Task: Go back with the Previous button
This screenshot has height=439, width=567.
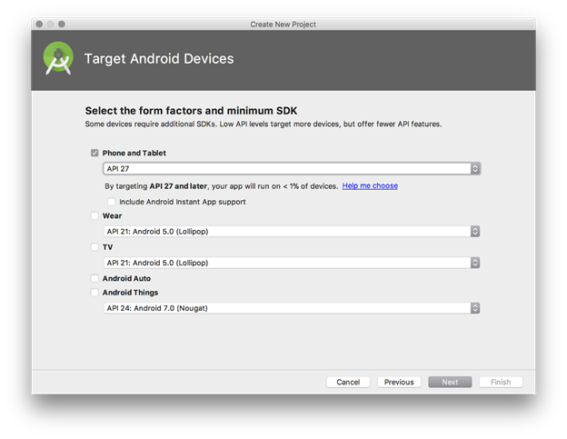Action: click(399, 382)
